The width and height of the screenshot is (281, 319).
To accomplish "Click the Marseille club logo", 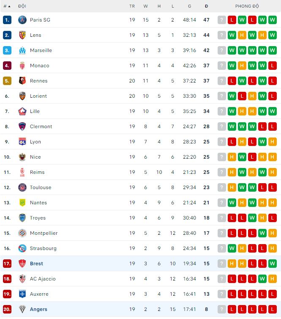I will pyautogui.click(x=22, y=50).
